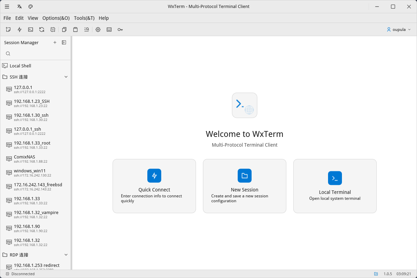Viewport: 417px width, 278px height.
Task: Select the 172.16.242.143_freebsd session
Action: pyautogui.click(x=35, y=186)
